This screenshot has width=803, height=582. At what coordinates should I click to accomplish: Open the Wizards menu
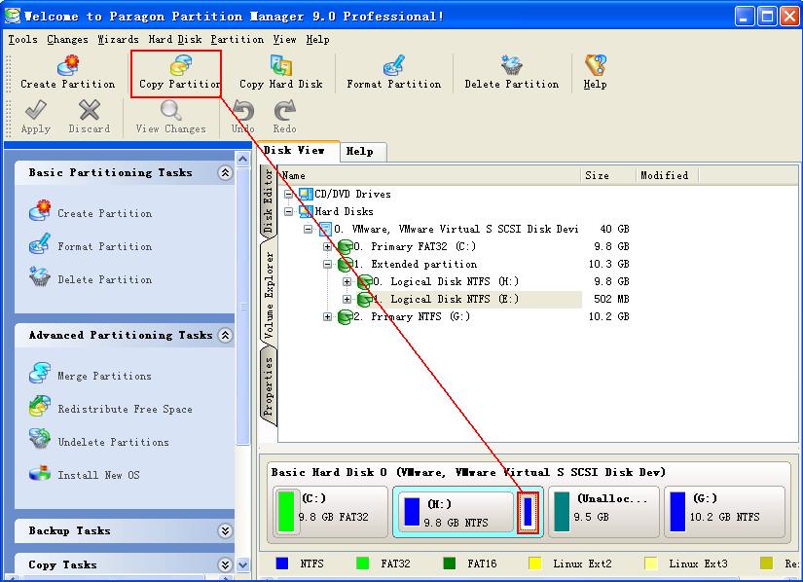coord(119,39)
